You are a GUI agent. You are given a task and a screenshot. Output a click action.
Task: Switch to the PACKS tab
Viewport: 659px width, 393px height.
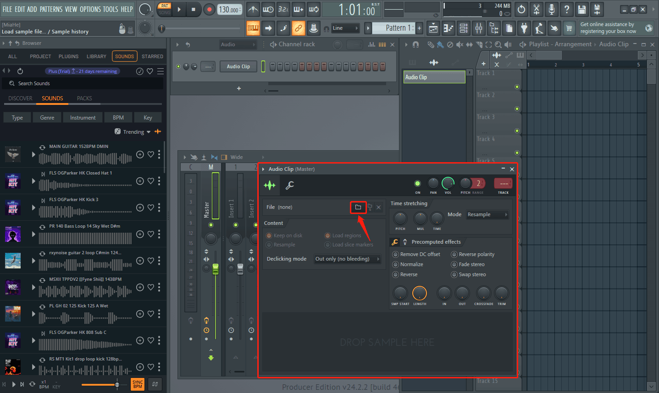[x=84, y=98]
